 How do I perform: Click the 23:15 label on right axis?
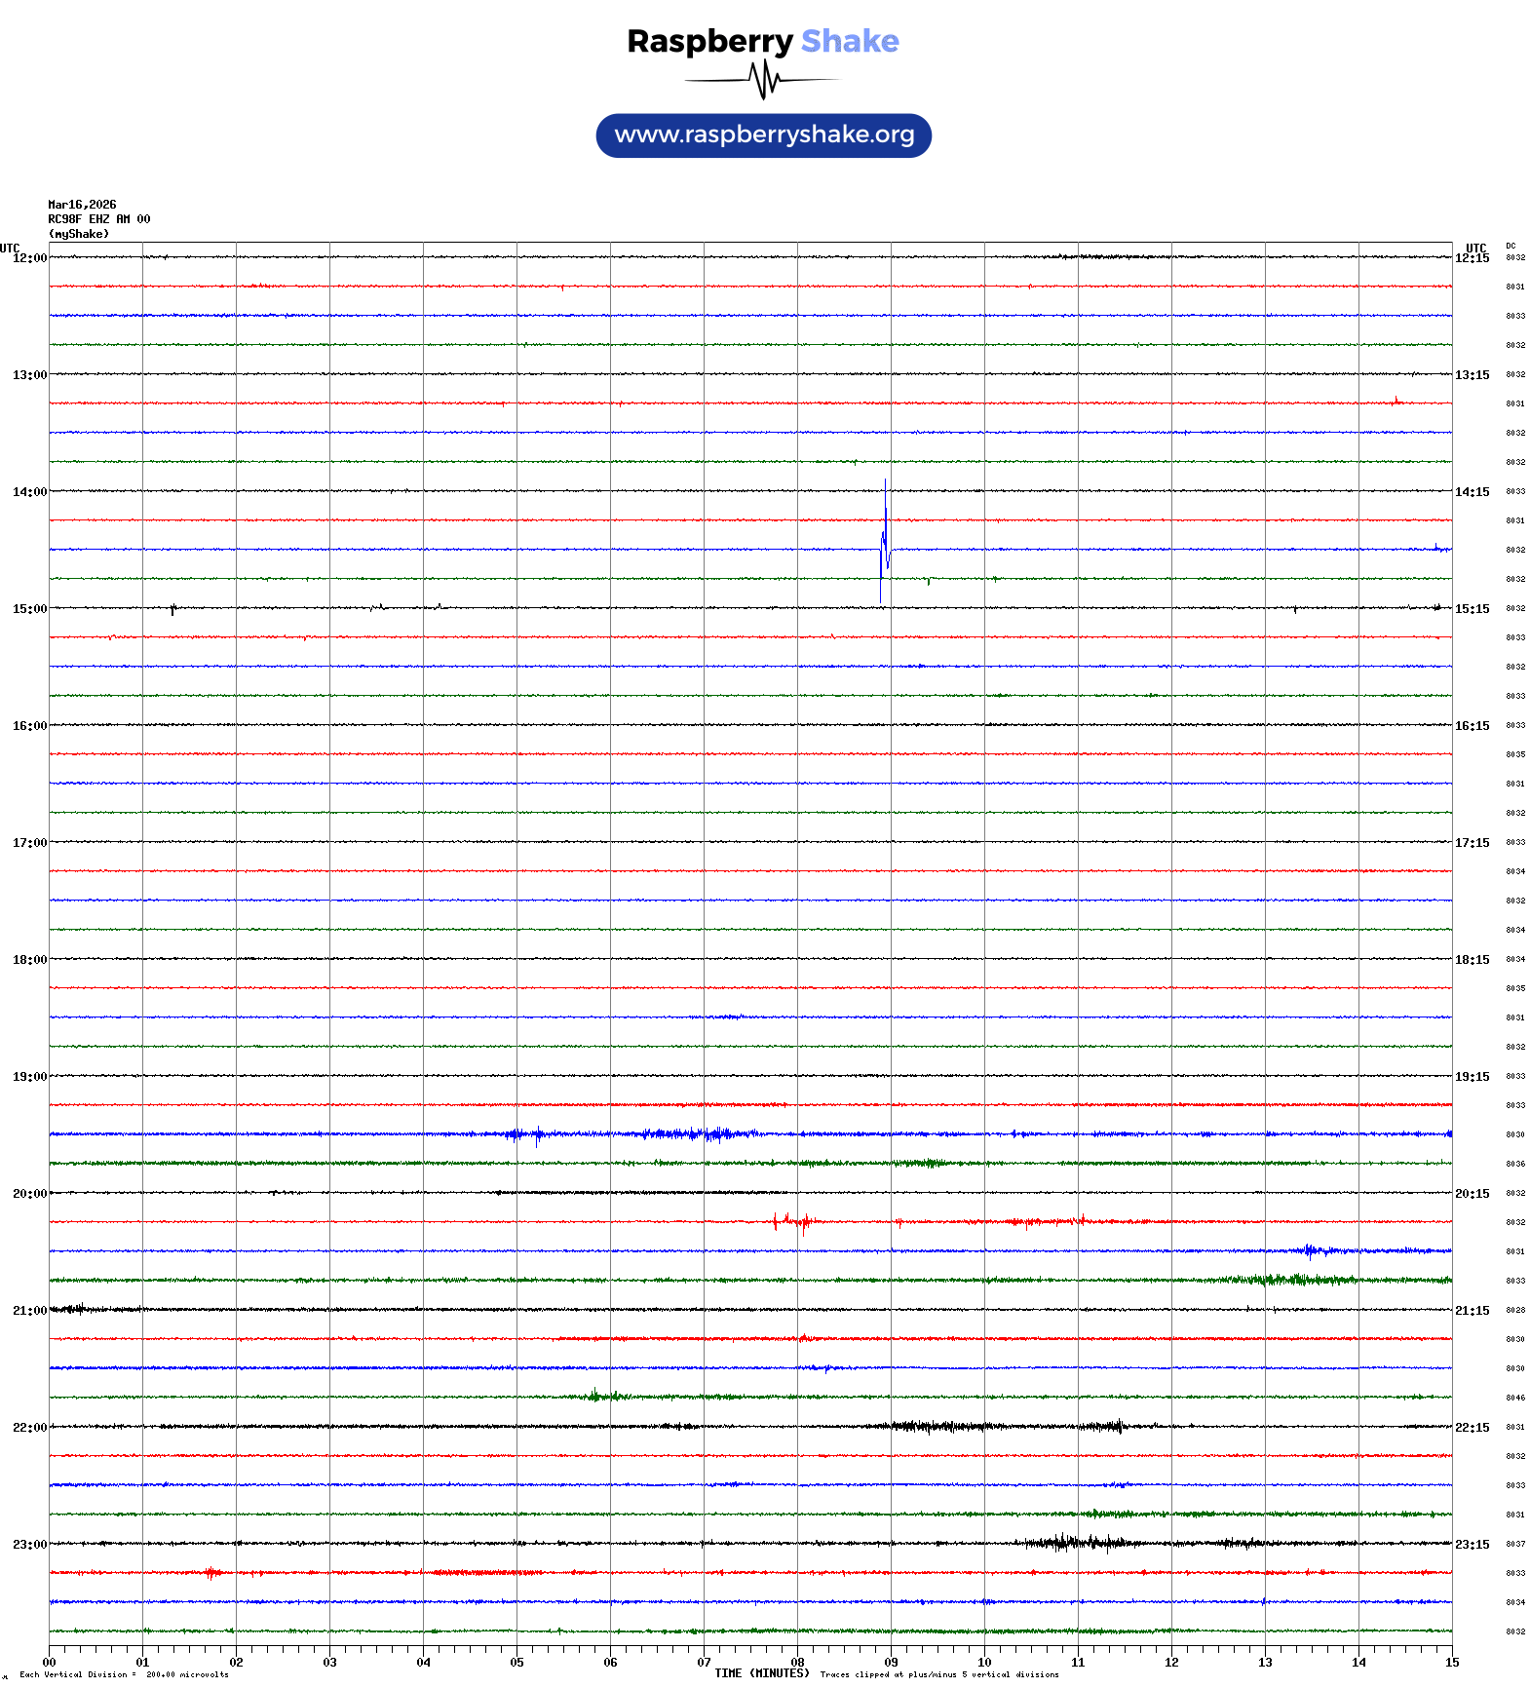tap(1472, 1545)
